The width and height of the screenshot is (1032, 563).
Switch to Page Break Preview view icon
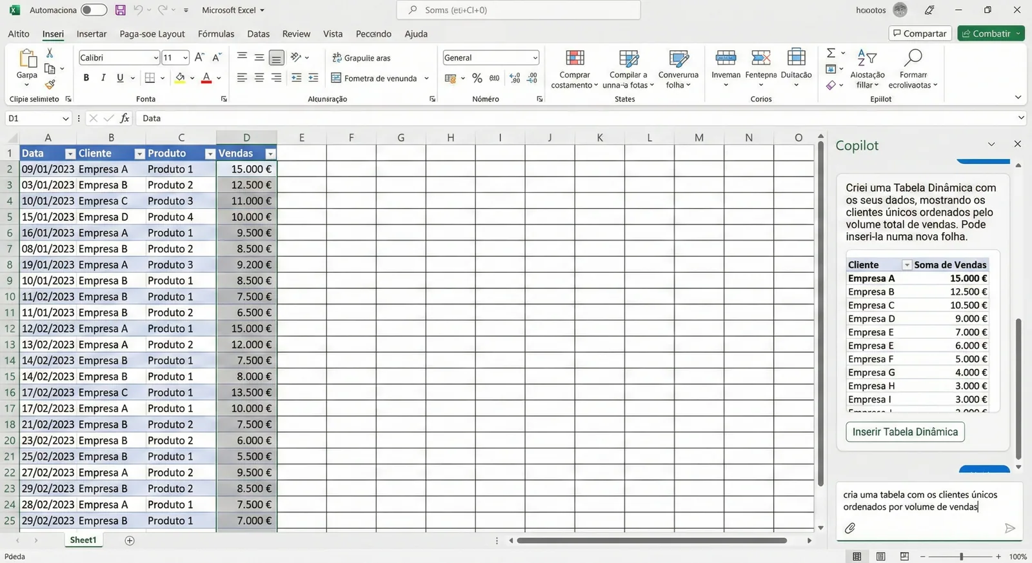point(904,557)
